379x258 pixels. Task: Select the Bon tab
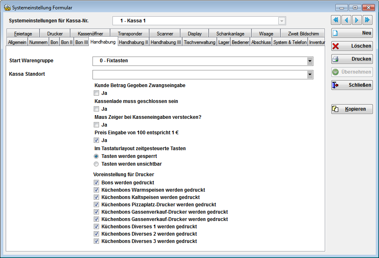pos(54,42)
